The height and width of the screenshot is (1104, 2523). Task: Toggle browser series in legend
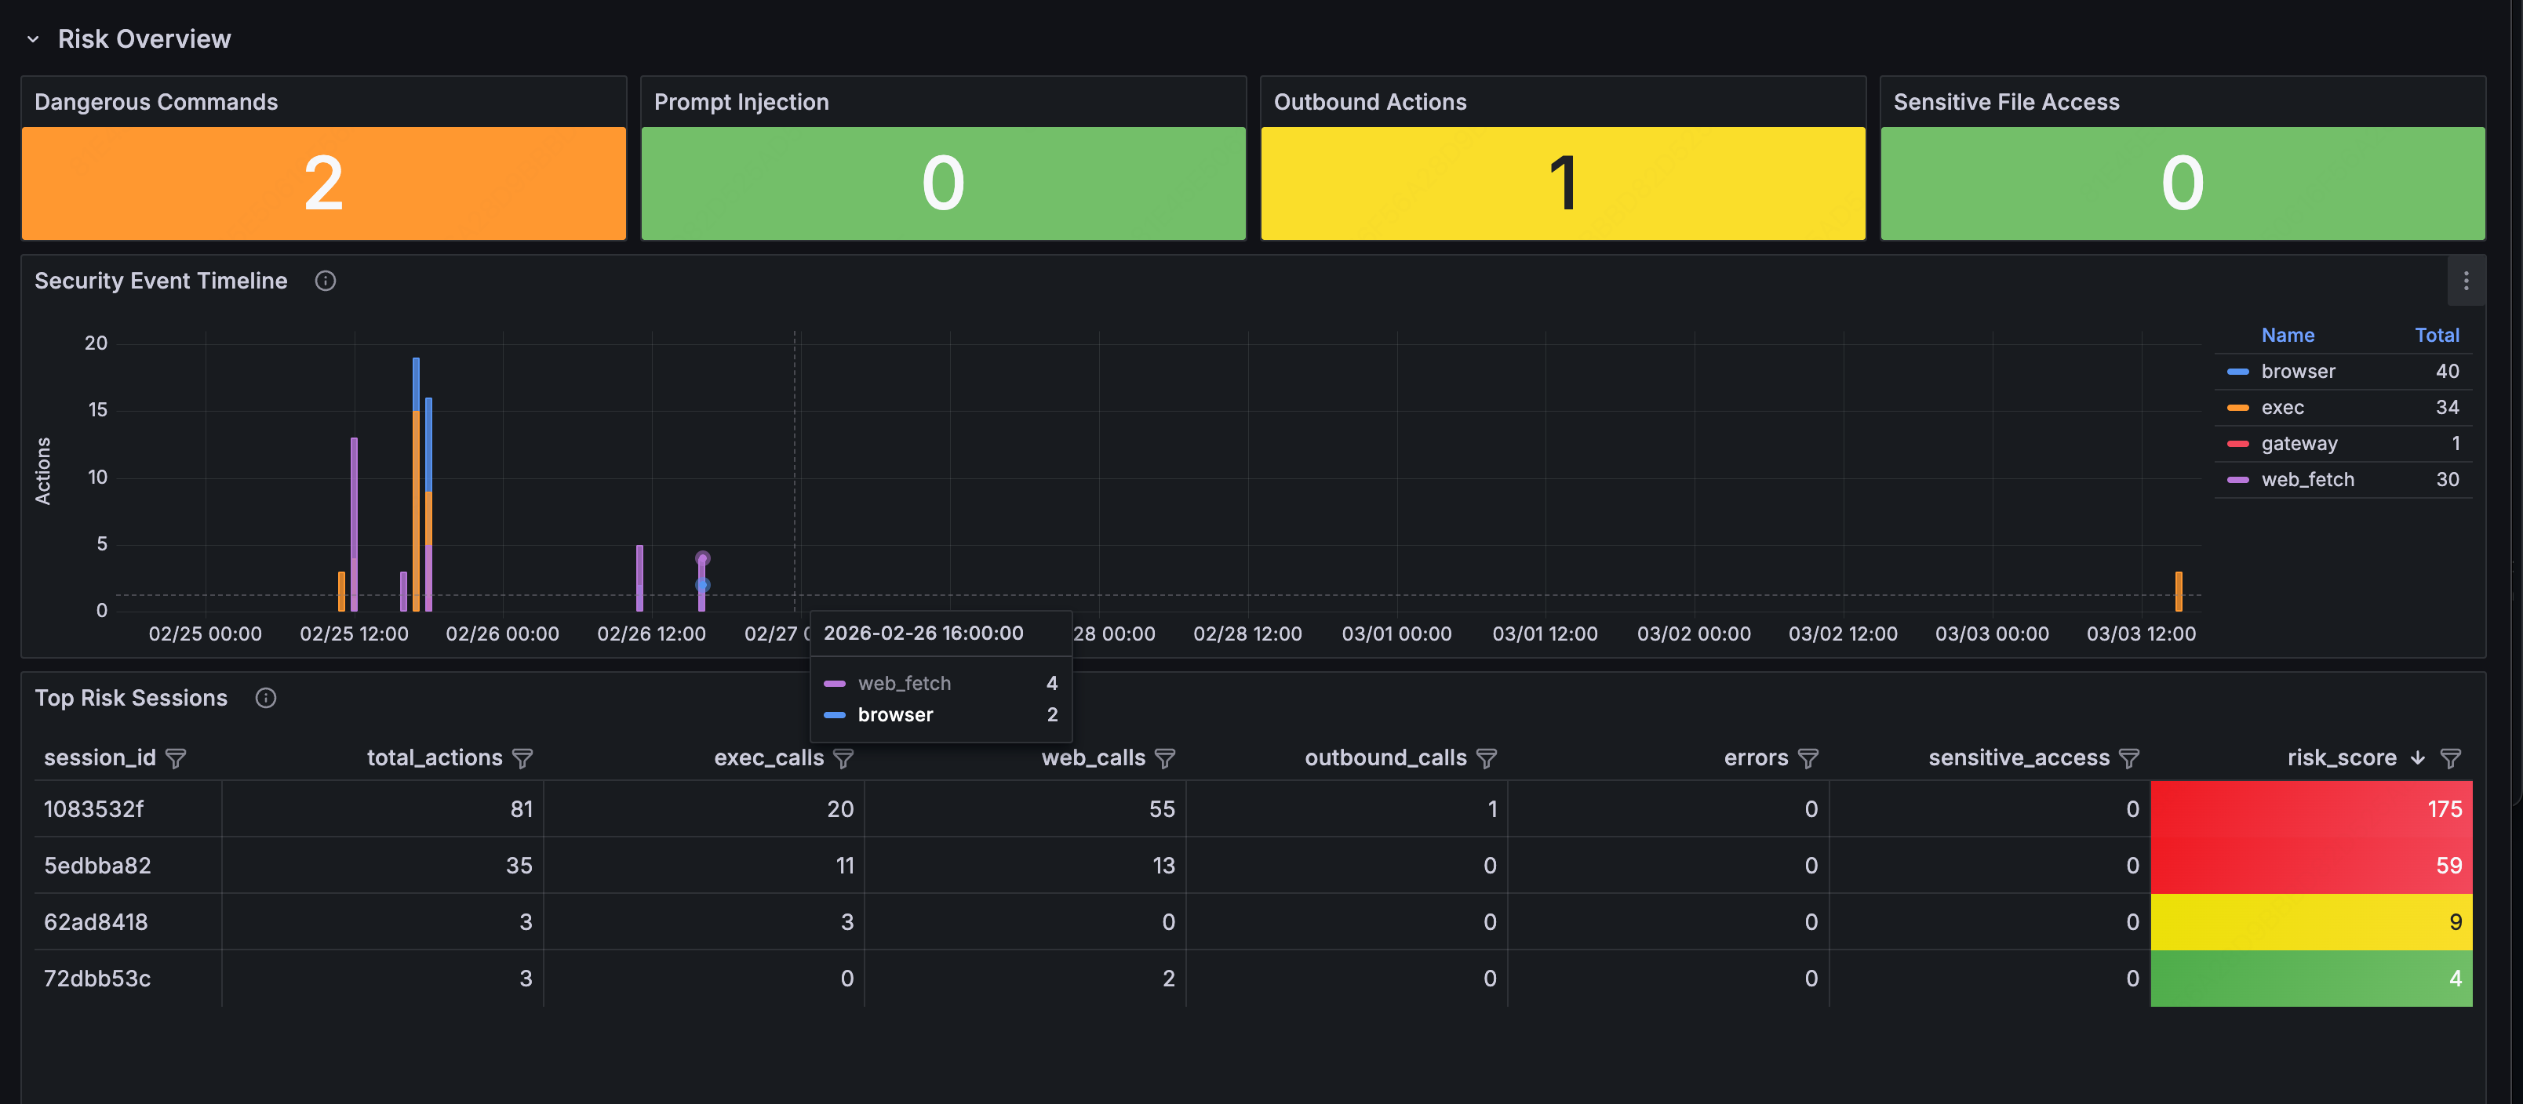(x=2298, y=372)
